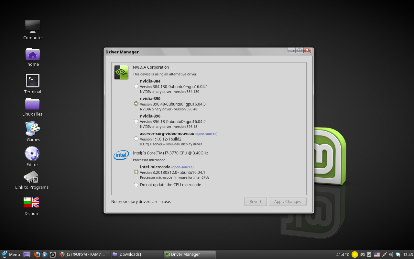Select the intel-microcode radio button

point(136,172)
